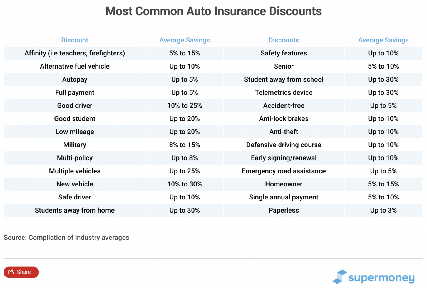Select the Discount column header

coord(75,40)
